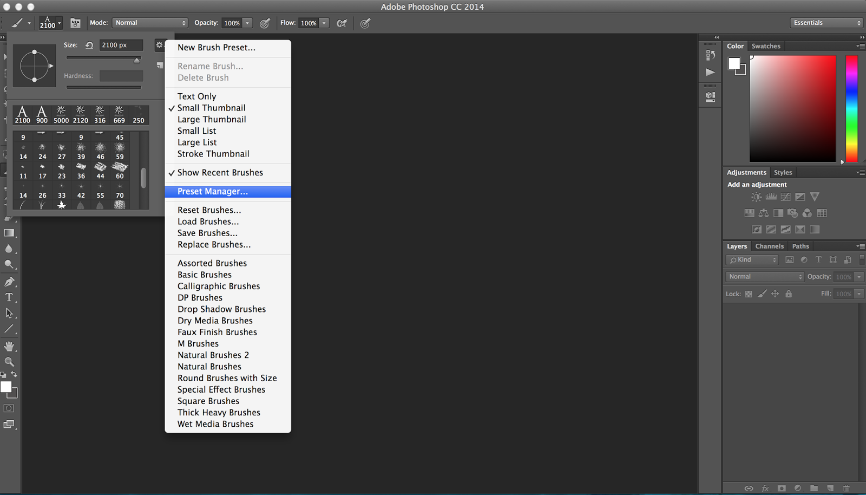Image resolution: width=866 pixels, height=495 pixels.
Task: Switch to the Swatches tab
Action: 766,46
